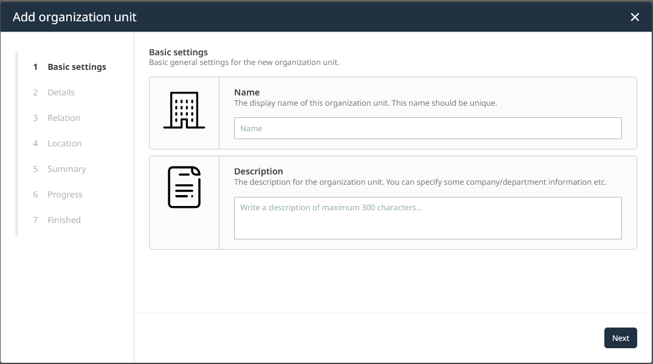Click into the Description text area
The width and height of the screenshot is (653, 364).
click(427, 218)
